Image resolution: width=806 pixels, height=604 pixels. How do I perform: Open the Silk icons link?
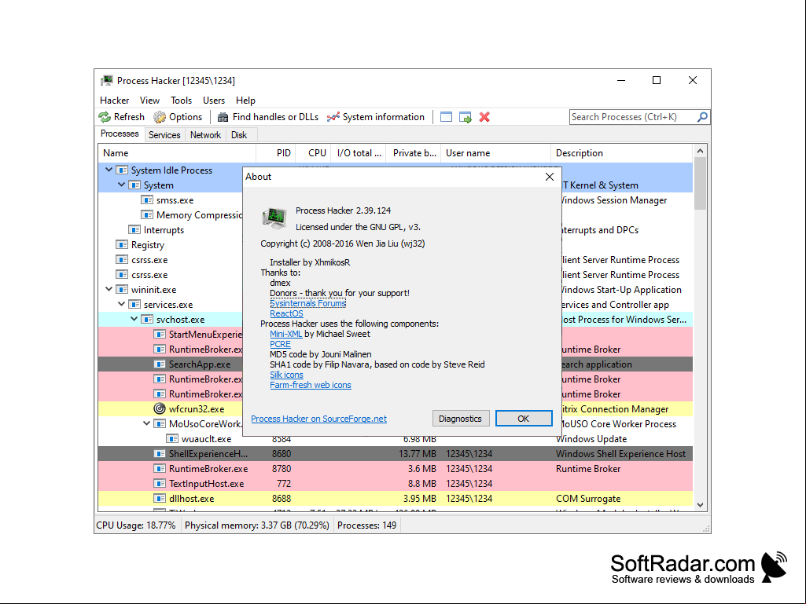[x=286, y=375]
